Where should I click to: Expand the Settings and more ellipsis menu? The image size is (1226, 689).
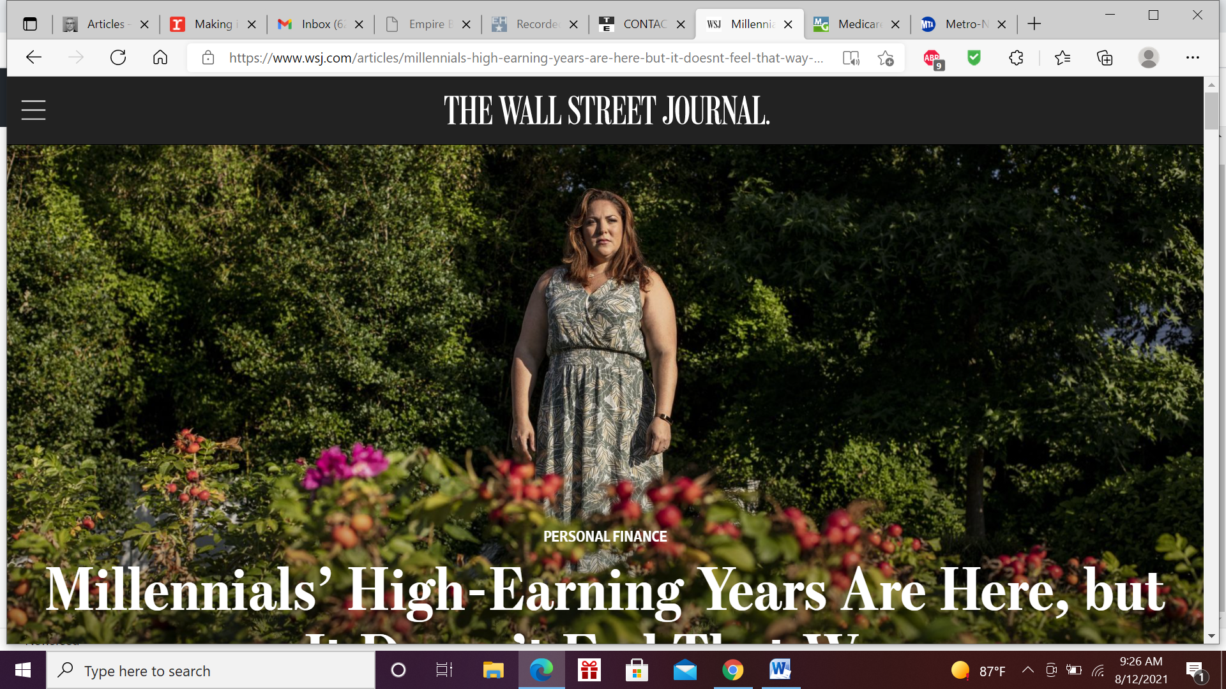[x=1192, y=57]
